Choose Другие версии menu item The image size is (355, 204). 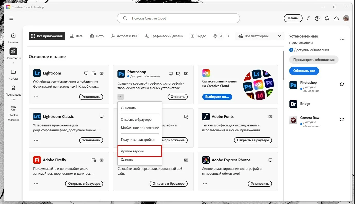click(x=140, y=151)
